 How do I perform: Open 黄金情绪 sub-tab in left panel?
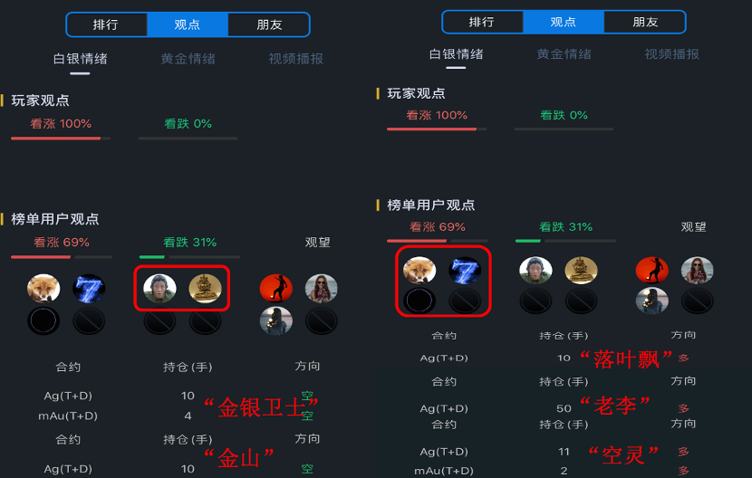tap(188, 59)
